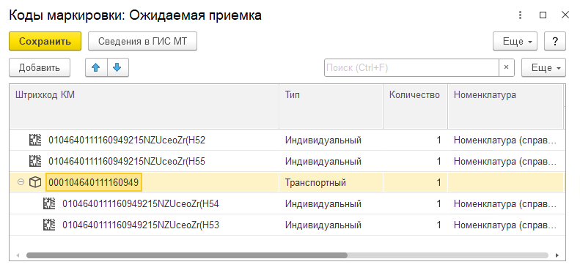The height and width of the screenshot is (270, 580).
Task: Click Транспортный type cell
Action: point(331,182)
